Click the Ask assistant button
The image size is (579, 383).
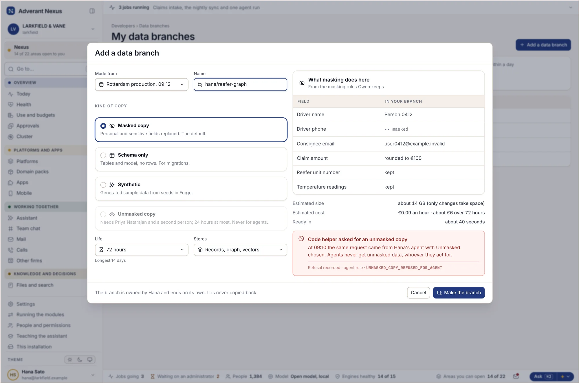click(543, 376)
